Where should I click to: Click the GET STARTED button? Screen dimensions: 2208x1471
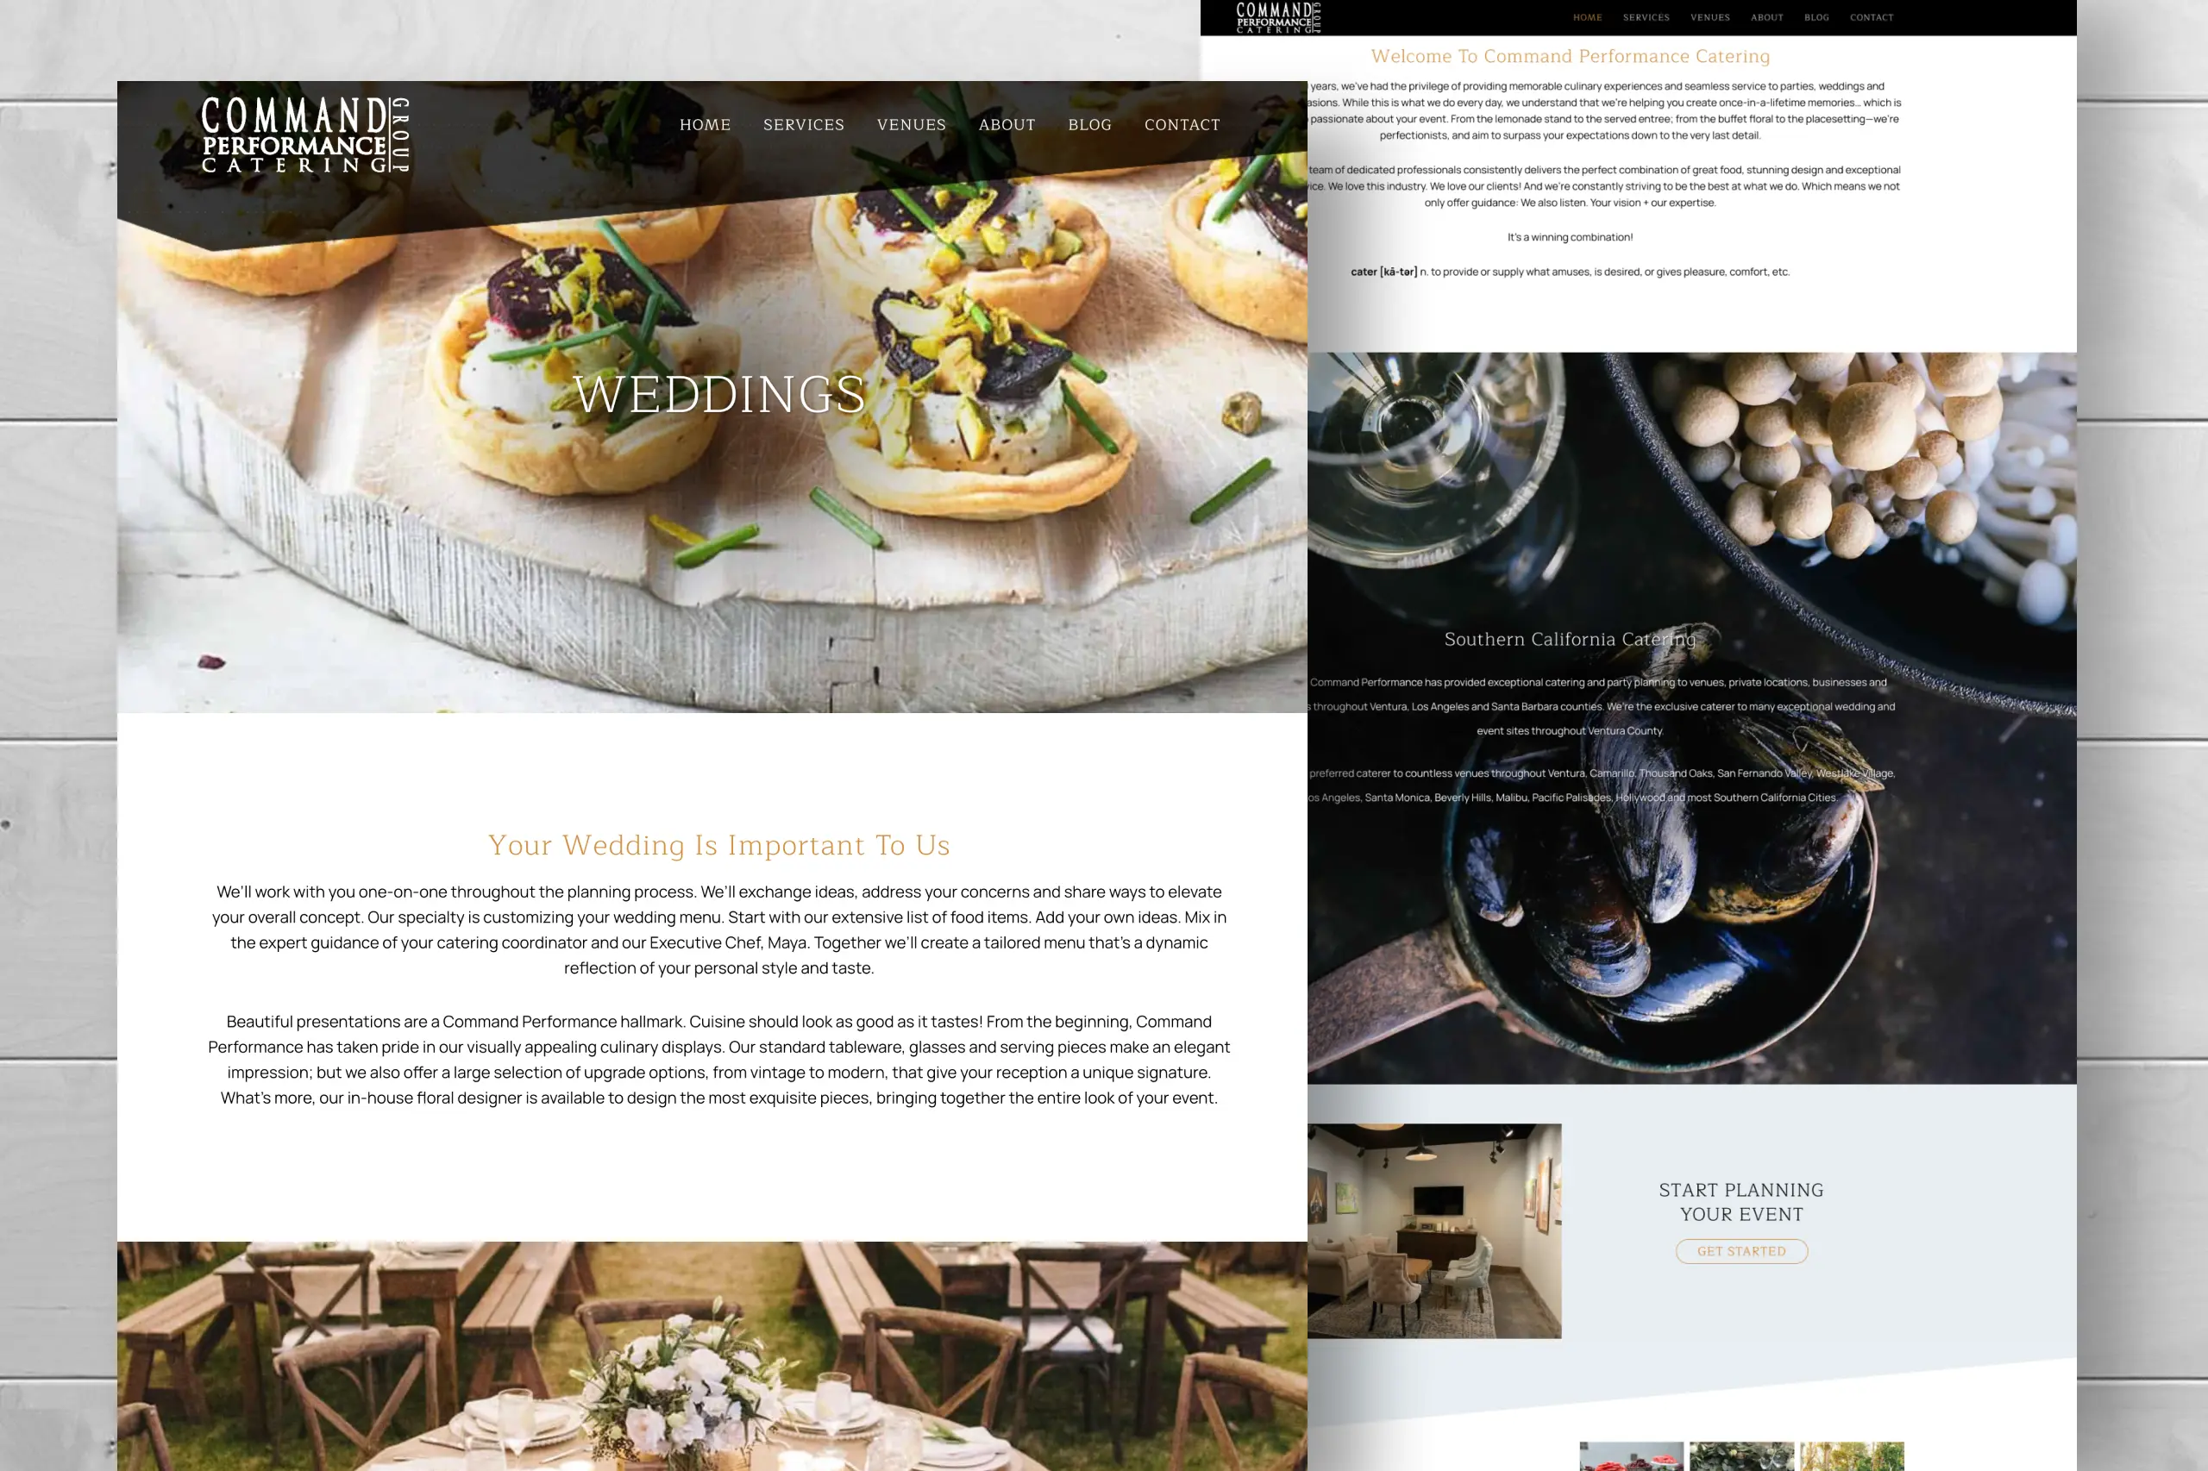(x=1741, y=1251)
